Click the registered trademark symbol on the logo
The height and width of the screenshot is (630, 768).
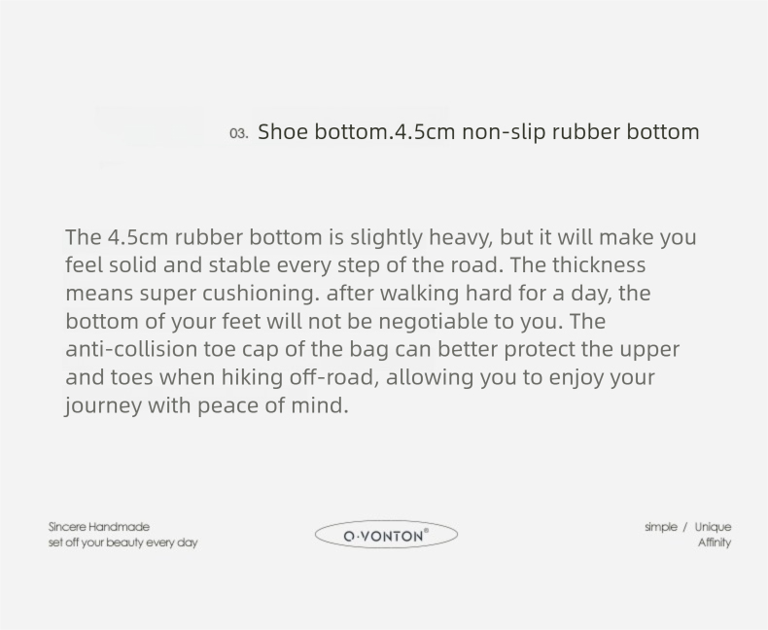(x=426, y=530)
